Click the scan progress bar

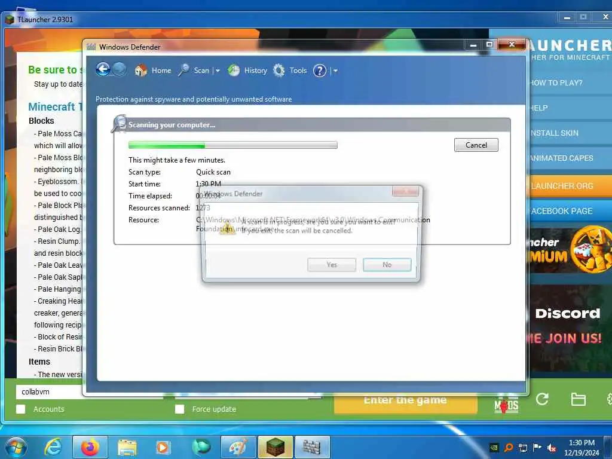click(x=233, y=145)
